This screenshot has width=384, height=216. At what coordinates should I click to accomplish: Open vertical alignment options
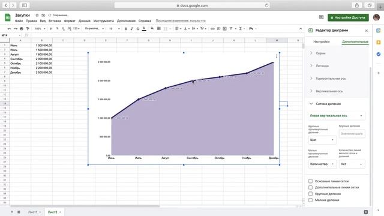tap(187, 29)
